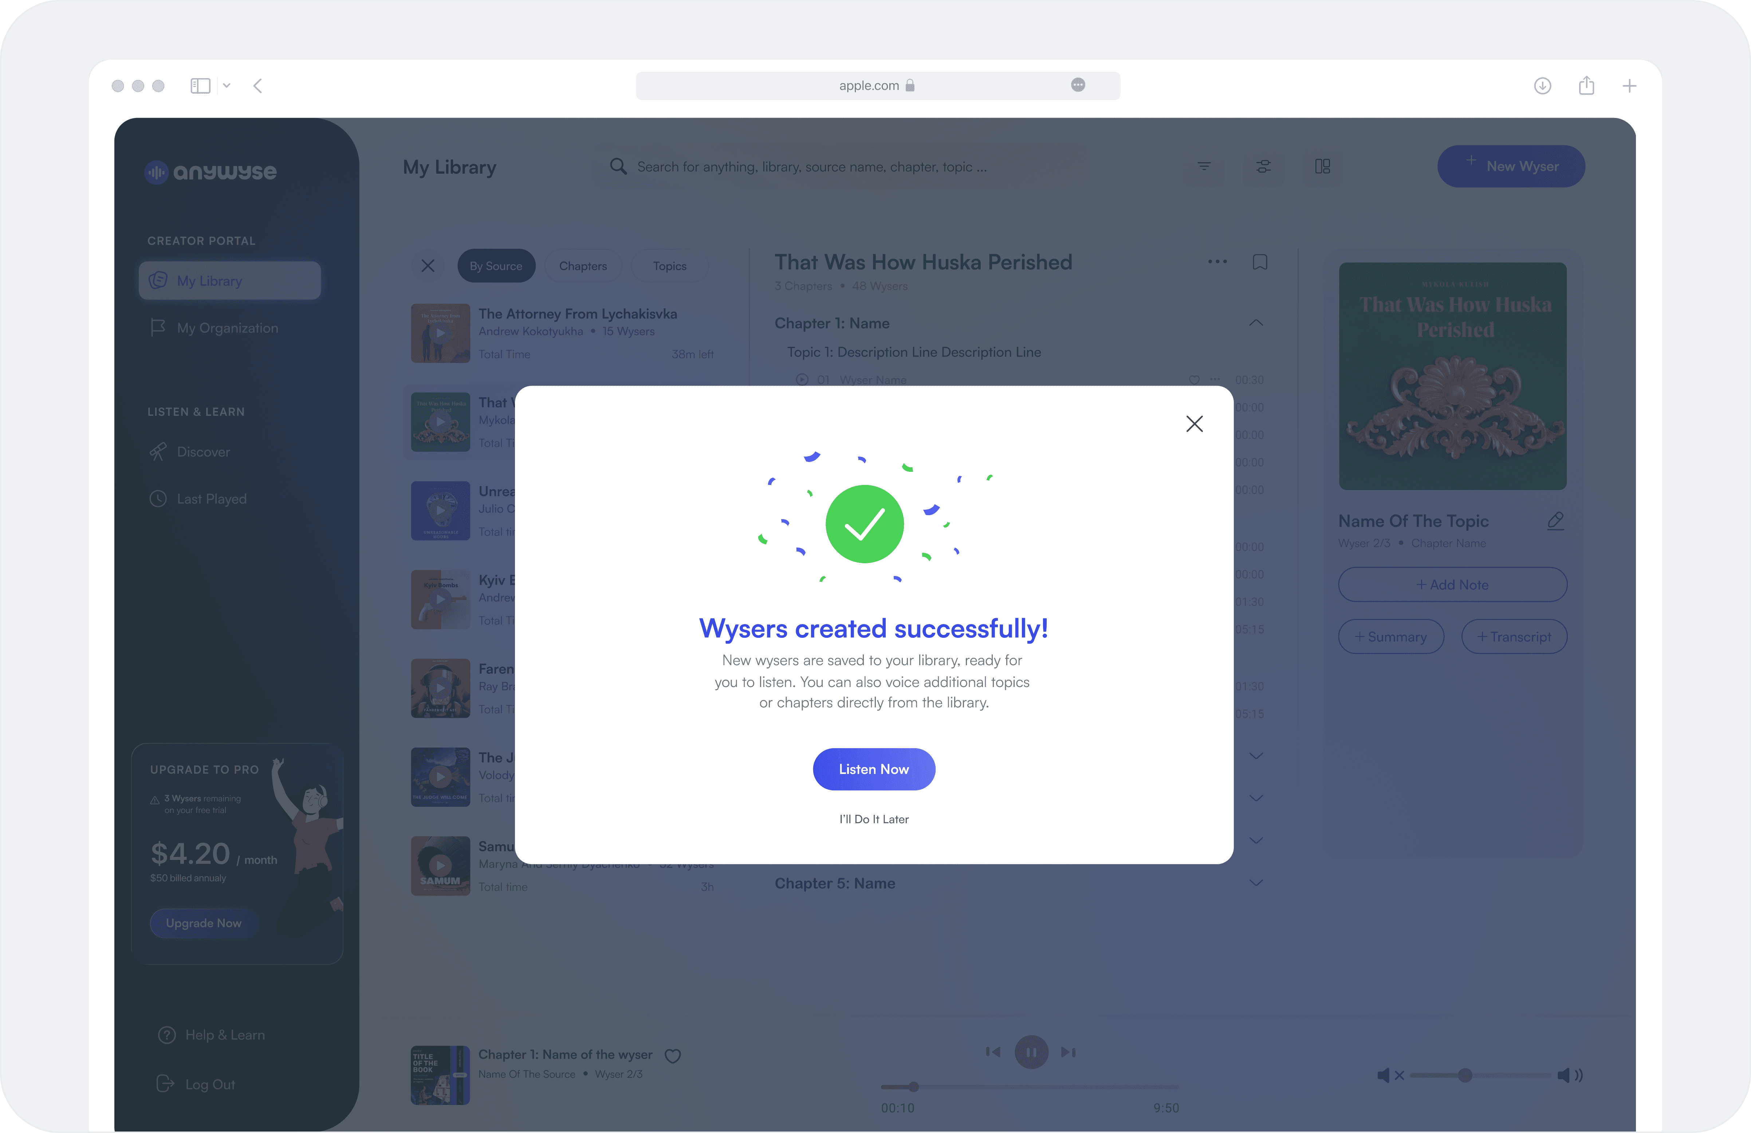Screen dimensions: 1751x1133
Task: Open Discover in the sidebar
Action: [x=203, y=452]
